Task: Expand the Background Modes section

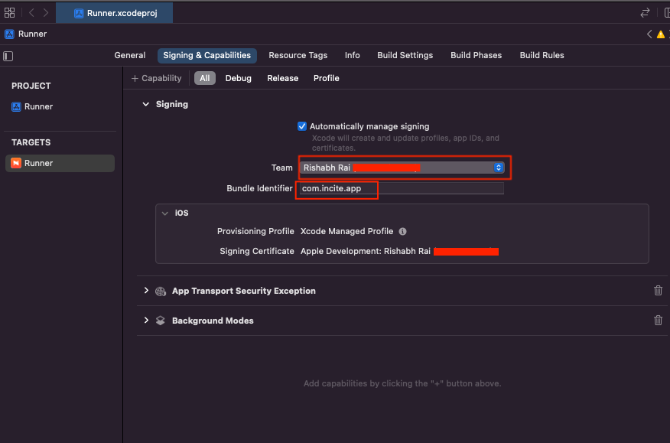Action: 145,321
